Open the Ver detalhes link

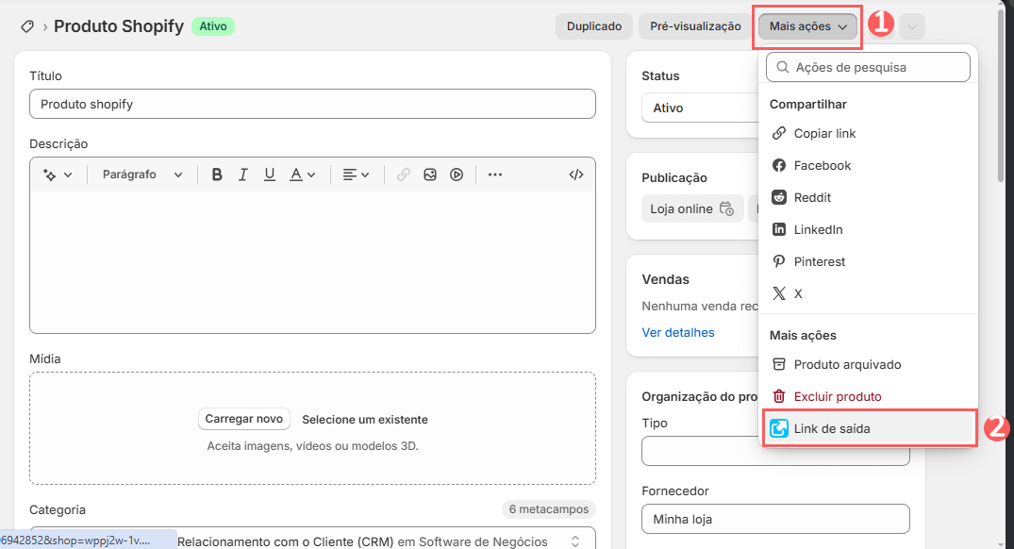pyautogui.click(x=678, y=332)
